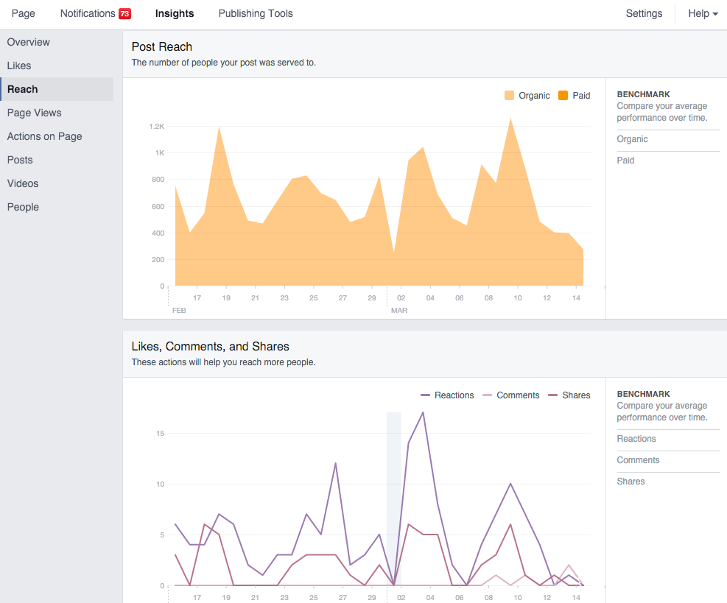This screenshot has width=727, height=603.
Task: Go to the Page tab
Action: pos(24,13)
